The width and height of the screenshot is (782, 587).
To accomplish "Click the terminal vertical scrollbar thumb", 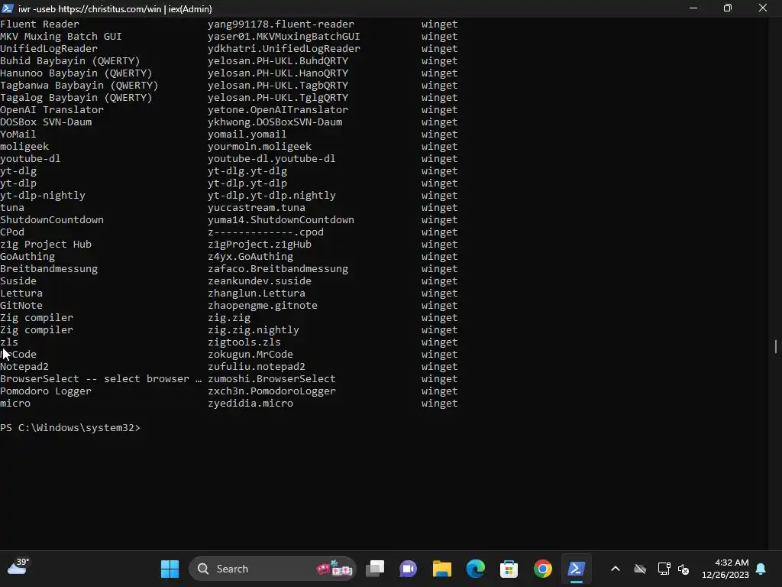I will [776, 346].
